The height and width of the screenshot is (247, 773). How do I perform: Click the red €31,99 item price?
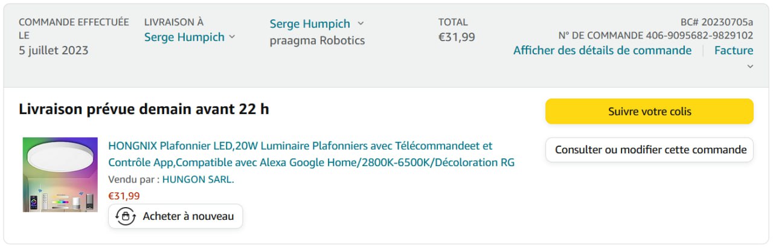124,196
